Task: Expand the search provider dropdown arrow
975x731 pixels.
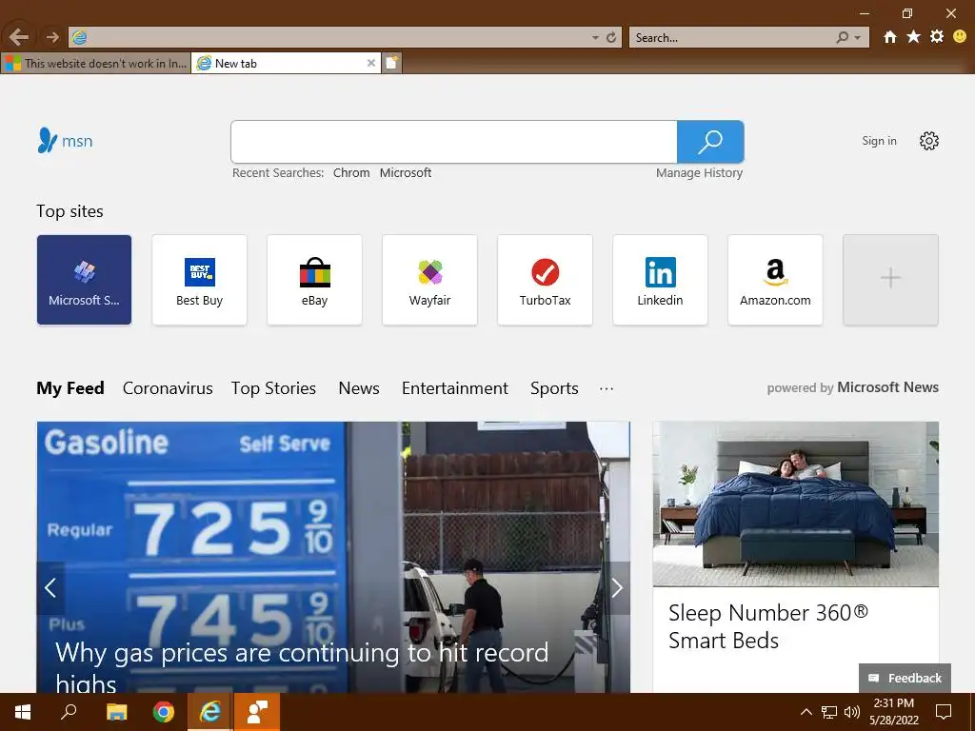Action: pos(858,38)
